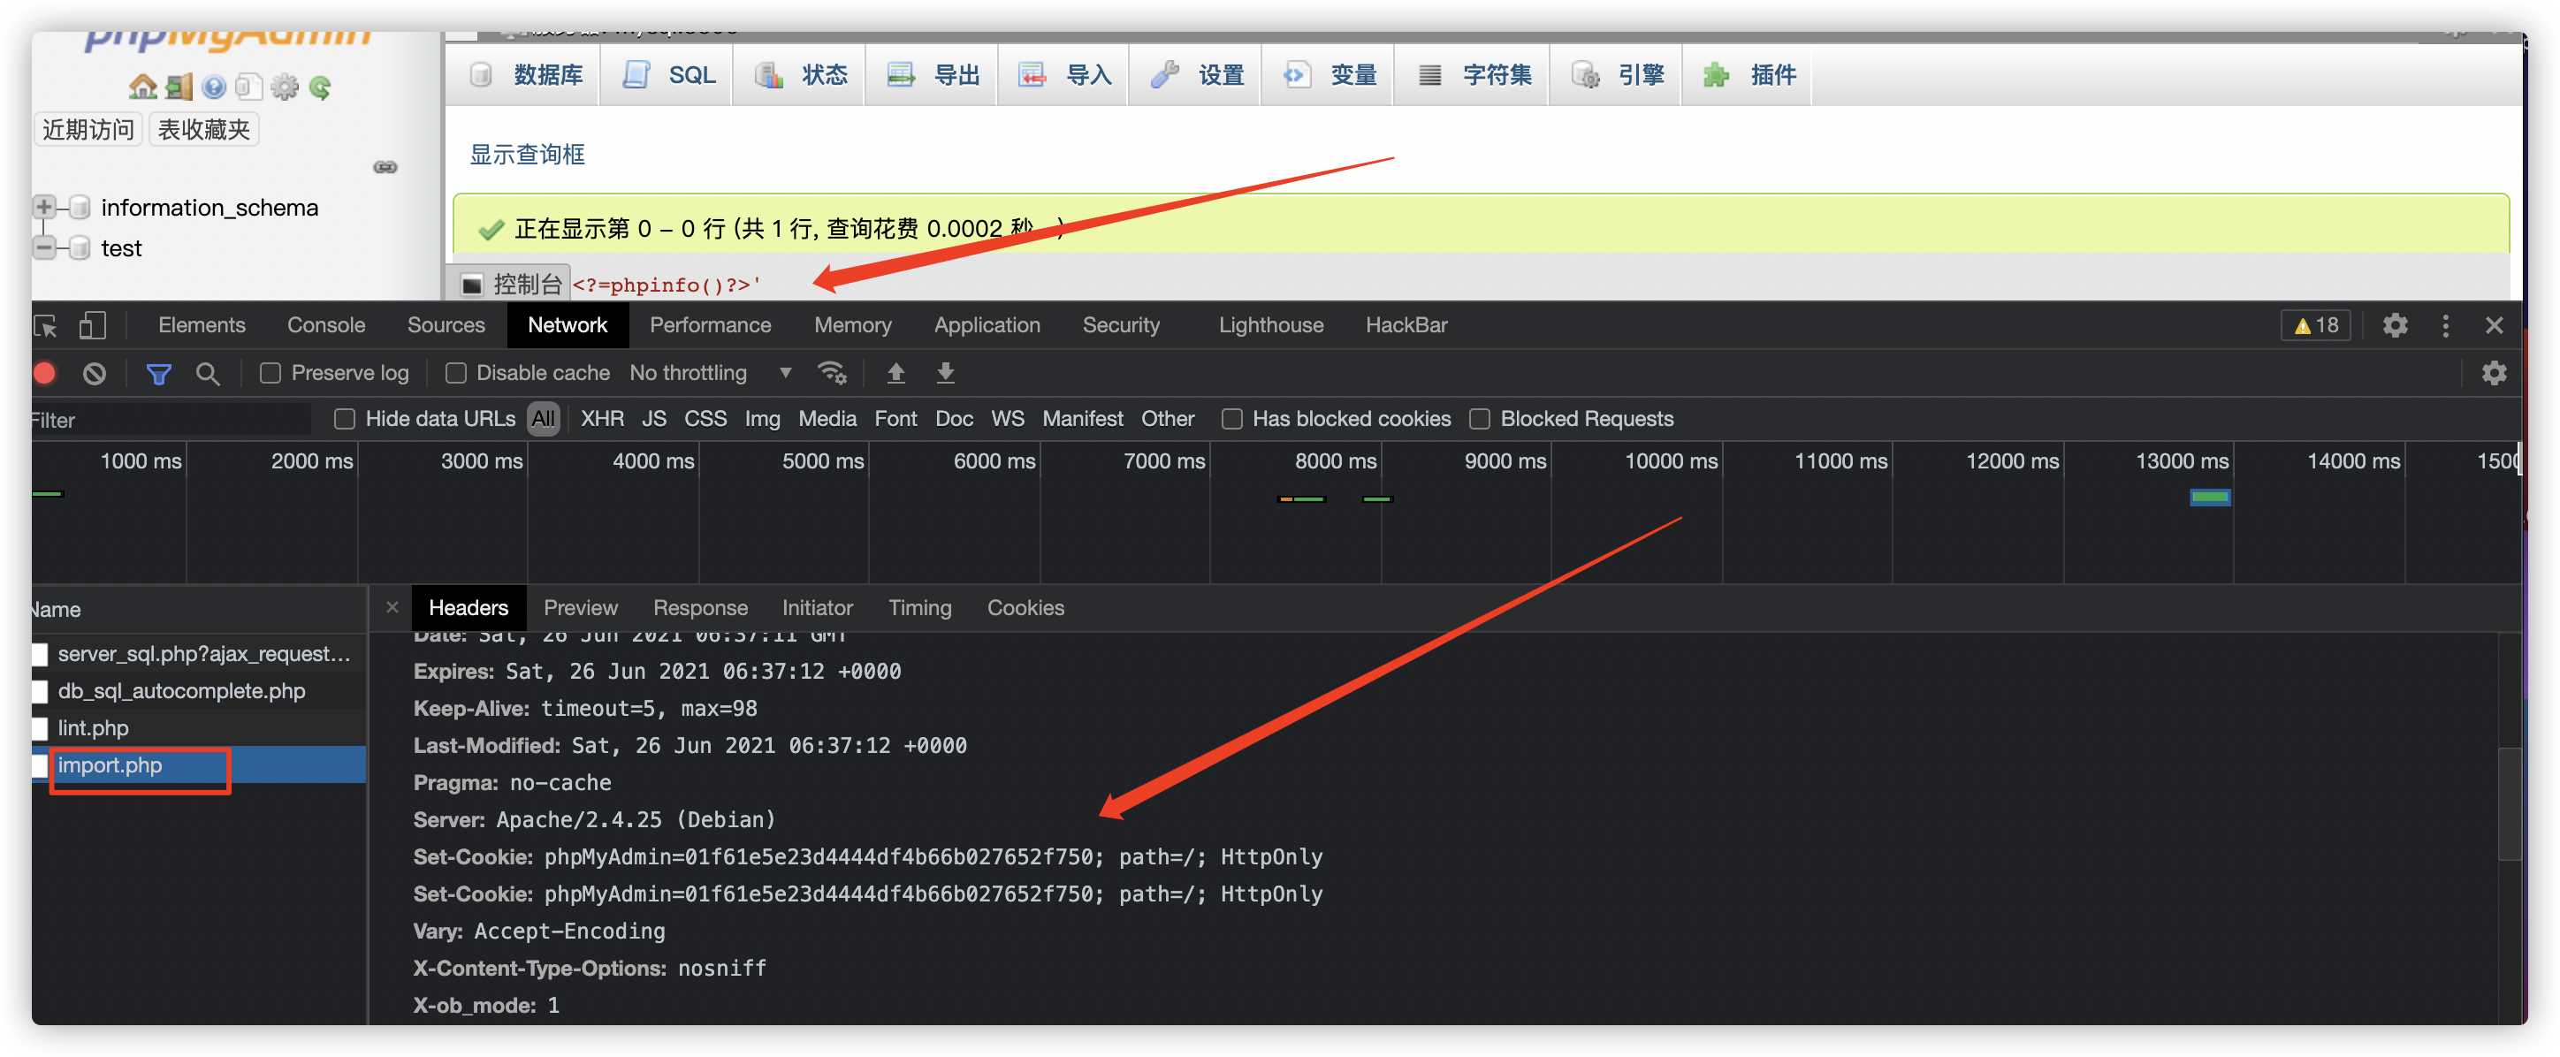
Task: Select lint.php request row
Action: (199, 728)
